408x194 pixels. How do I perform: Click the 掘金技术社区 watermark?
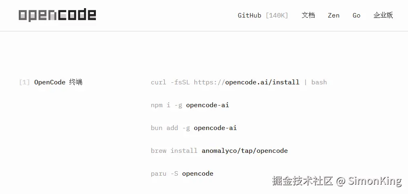pos(303,181)
